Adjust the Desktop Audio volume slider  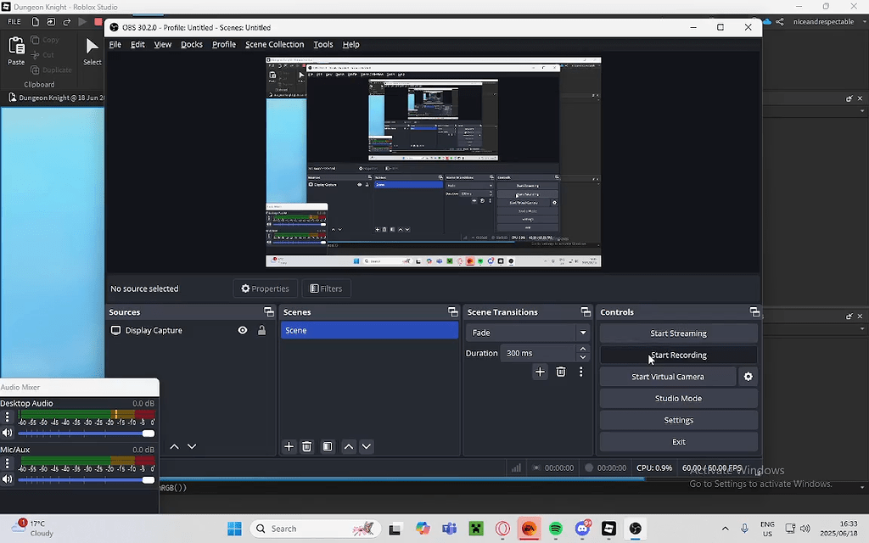pyautogui.click(x=148, y=434)
